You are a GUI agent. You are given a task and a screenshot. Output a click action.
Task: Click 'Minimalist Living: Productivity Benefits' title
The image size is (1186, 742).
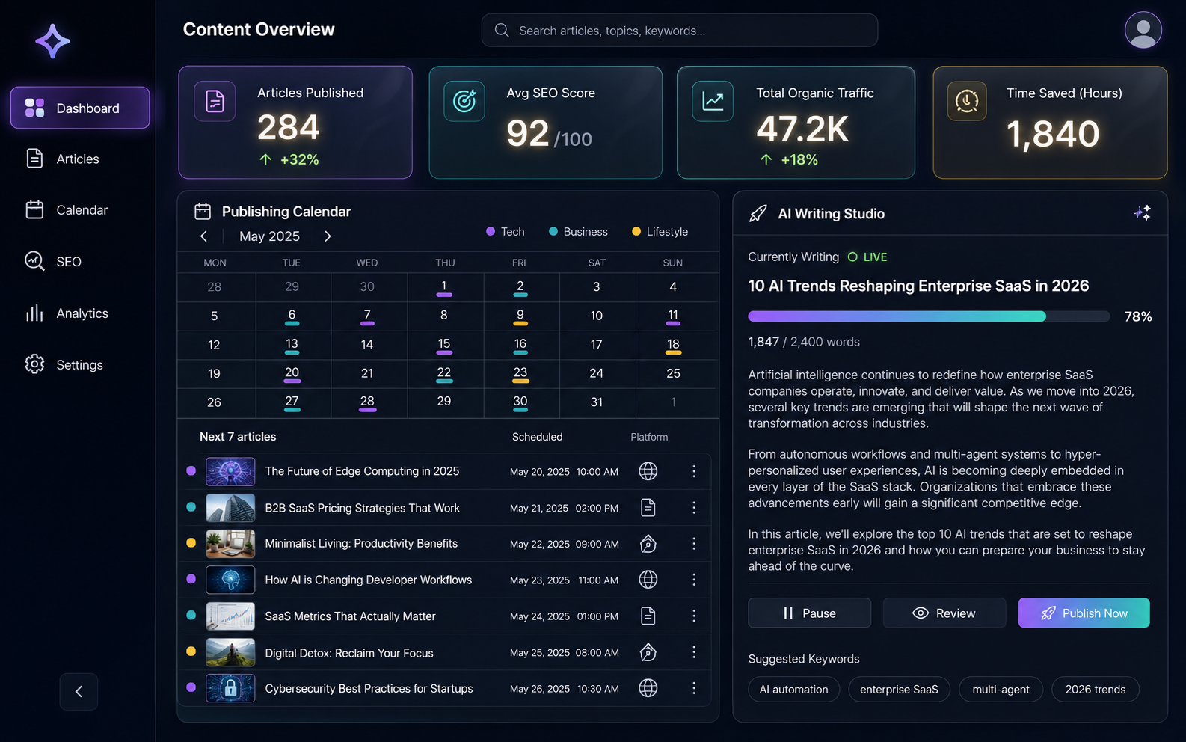click(x=361, y=544)
